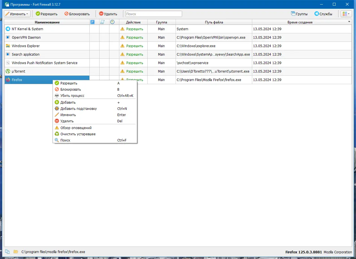Click the Блокировать toolbar button
This screenshot has width=356, height=259.
point(77,14)
